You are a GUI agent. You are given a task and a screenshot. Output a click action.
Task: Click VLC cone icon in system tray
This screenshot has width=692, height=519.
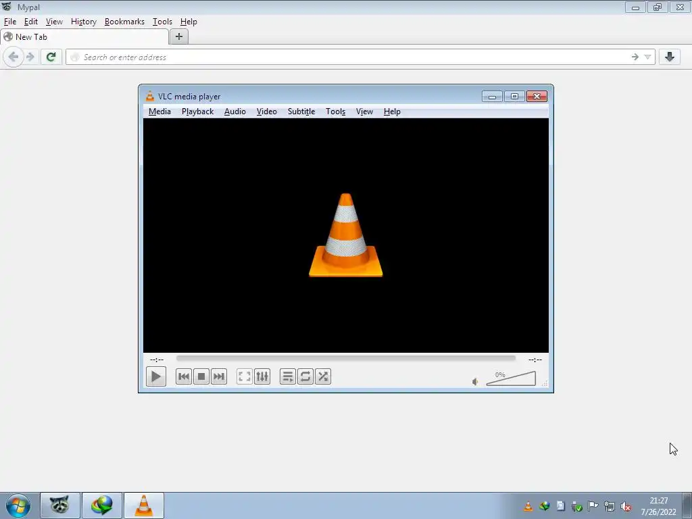(x=528, y=506)
